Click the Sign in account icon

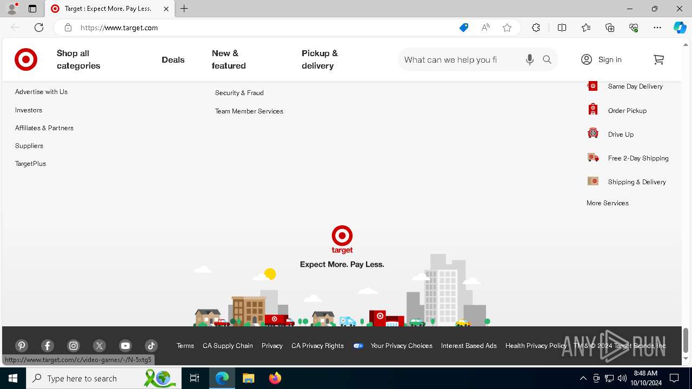[587, 59]
